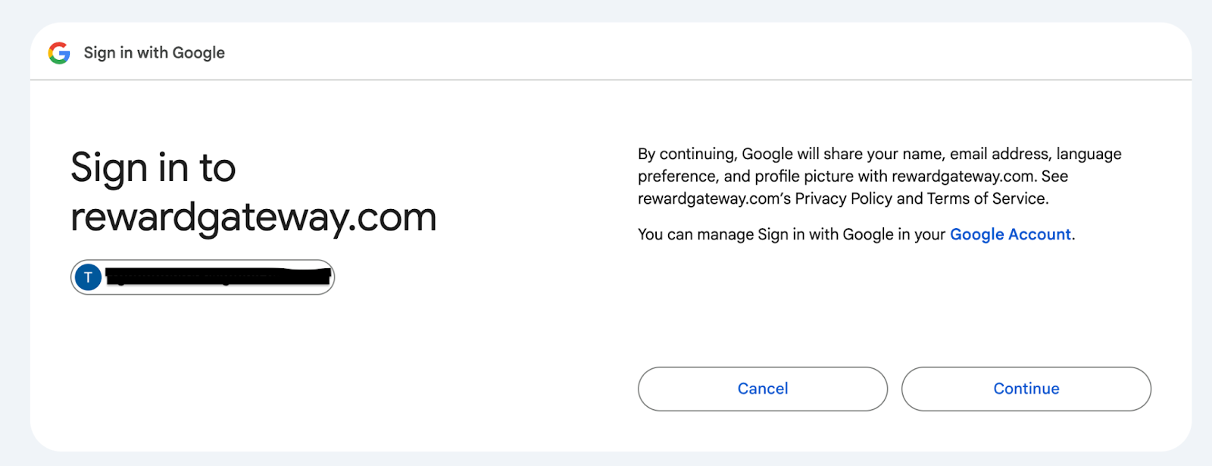Image resolution: width=1212 pixels, height=466 pixels.
Task: Click the "Sign in with Google" header label
Action: coord(154,52)
